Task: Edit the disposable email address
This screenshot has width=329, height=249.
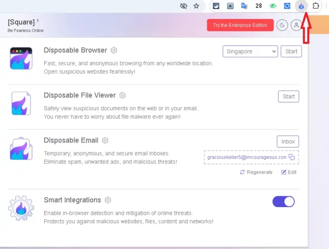Action: coord(289,172)
